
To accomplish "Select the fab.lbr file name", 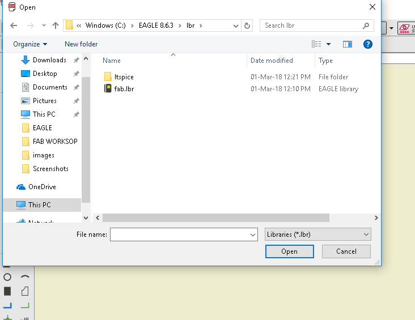I will (x=124, y=88).
